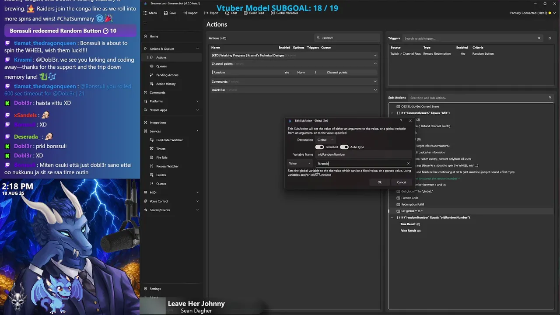Expand the Platforms sidebar section

click(197, 101)
